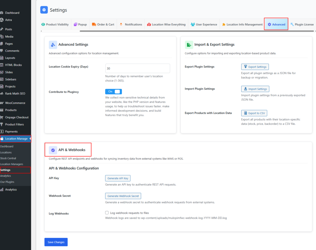Open Rank Math SEO sidebar icon
The image size is (316, 250).
2,94
